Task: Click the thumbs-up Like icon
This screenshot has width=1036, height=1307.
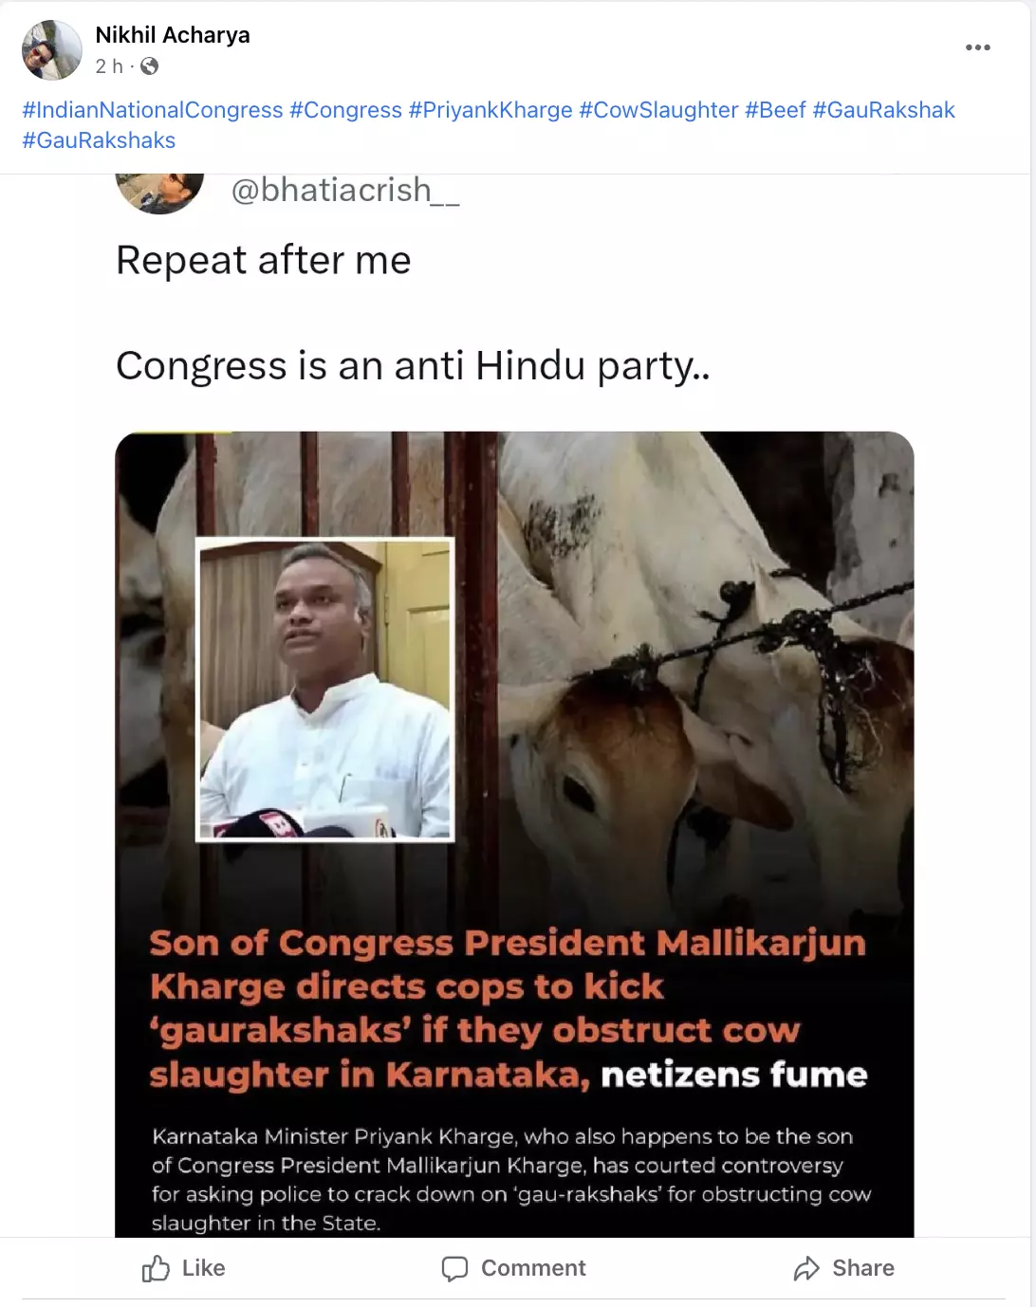Action: pos(156,1268)
